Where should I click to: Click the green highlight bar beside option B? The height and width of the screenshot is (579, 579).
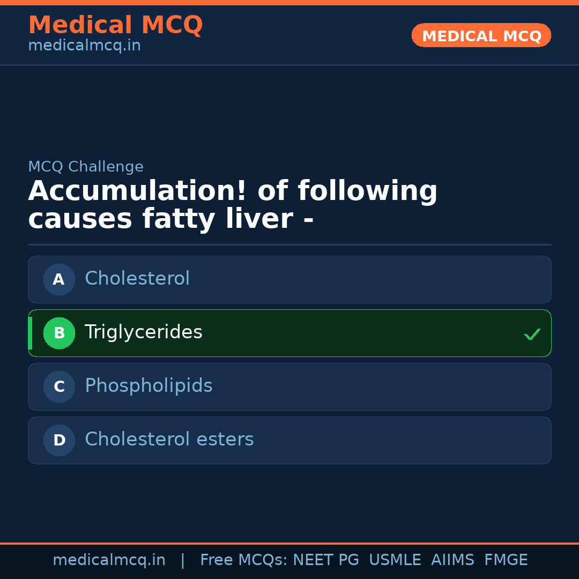[x=30, y=333]
